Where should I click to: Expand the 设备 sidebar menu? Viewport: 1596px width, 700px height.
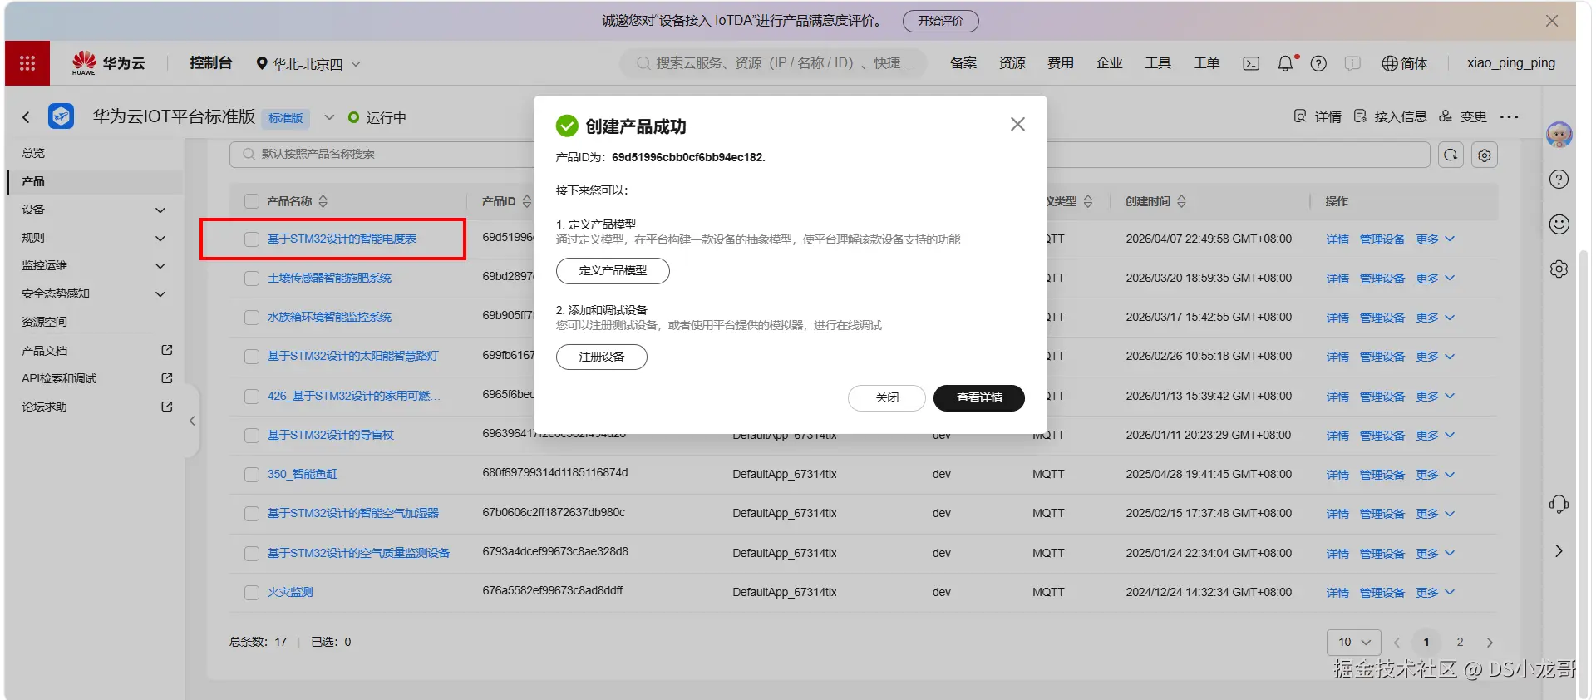click(x=95, y=210)
